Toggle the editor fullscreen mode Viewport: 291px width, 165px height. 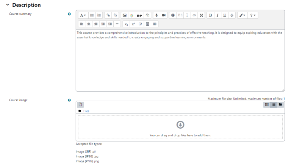pos(201,15)
